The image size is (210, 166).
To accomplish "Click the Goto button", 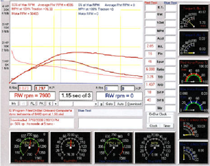I will tap(109, 104).
